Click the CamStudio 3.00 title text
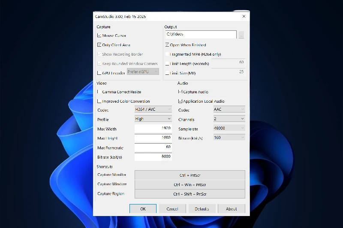The height and width of the screenshot is (228, 343). [120, 17]
